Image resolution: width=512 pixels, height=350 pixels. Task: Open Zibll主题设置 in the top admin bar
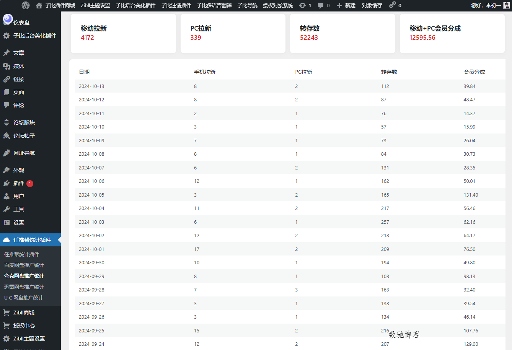coord(95,5)
